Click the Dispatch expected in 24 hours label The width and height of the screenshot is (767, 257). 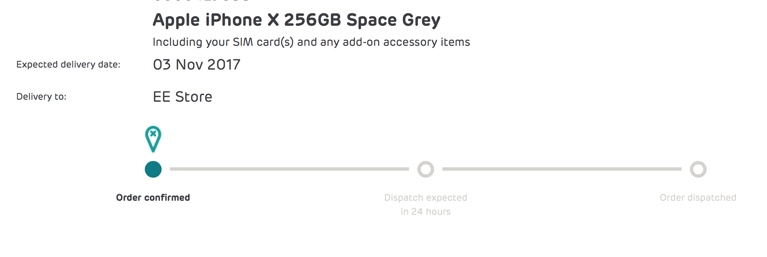426,204
